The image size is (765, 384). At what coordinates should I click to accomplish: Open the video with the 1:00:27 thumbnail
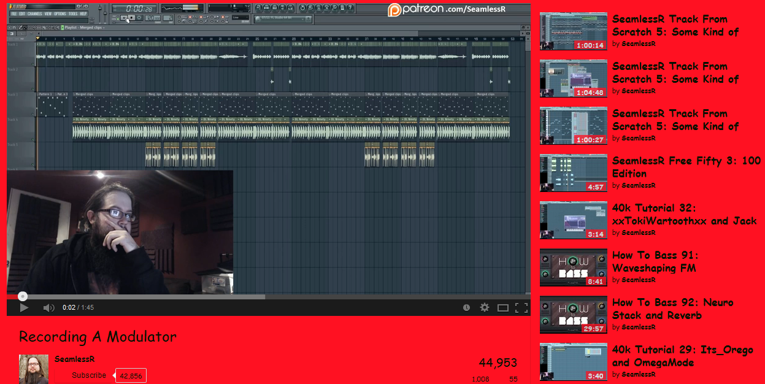point(573,126)
